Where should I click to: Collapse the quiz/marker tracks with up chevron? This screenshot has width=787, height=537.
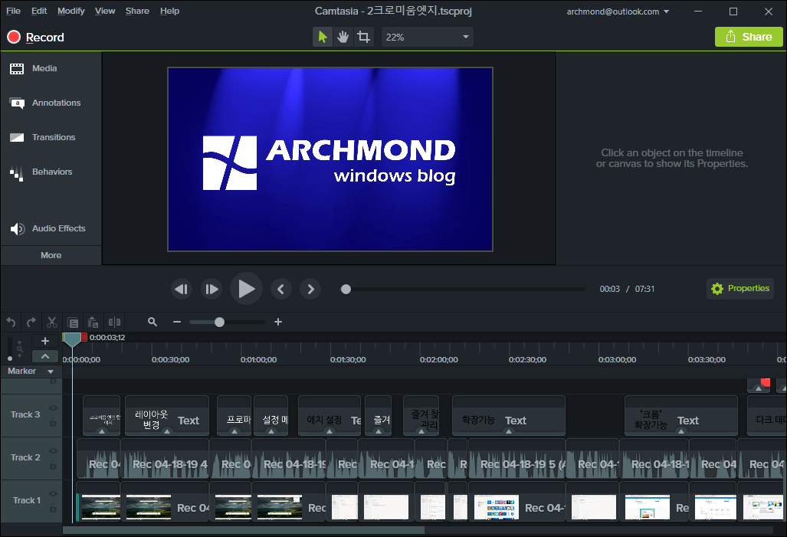[44, 356]
